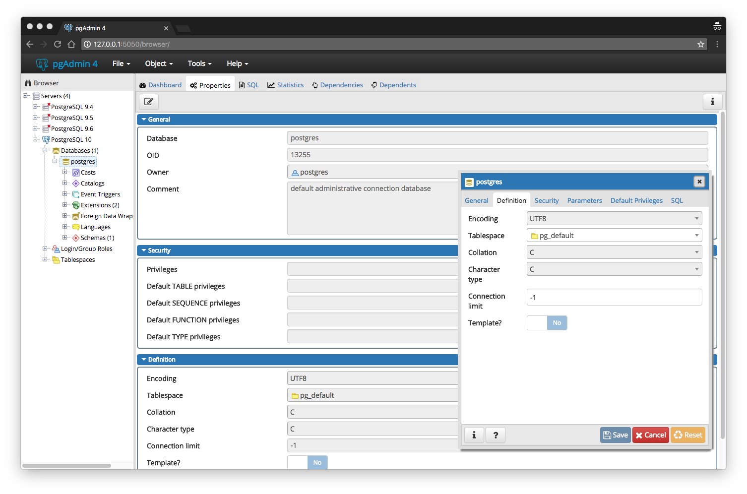Open the Collation dropdown in dialog
This screenshot has width=747, height=494.
point(614,252)
